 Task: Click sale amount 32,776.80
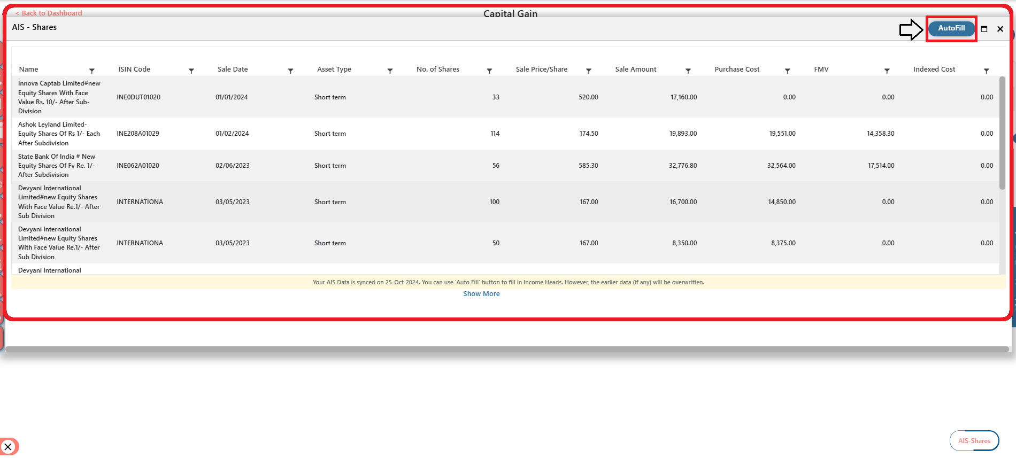click(683, 166)
